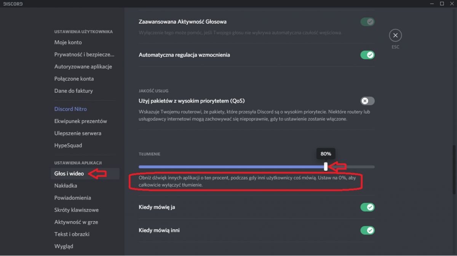The height and width of the screenshot is (256, 457).
Task: Minimize the Discord window
Action: pos(432,4)
